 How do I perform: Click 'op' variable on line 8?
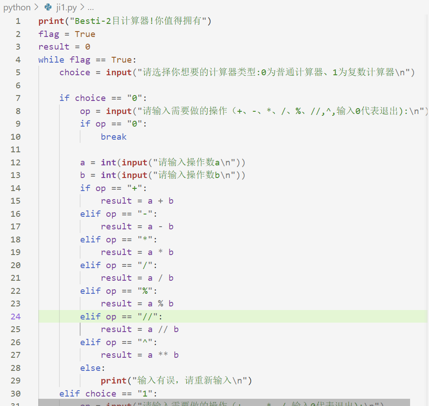coord(85,111)
